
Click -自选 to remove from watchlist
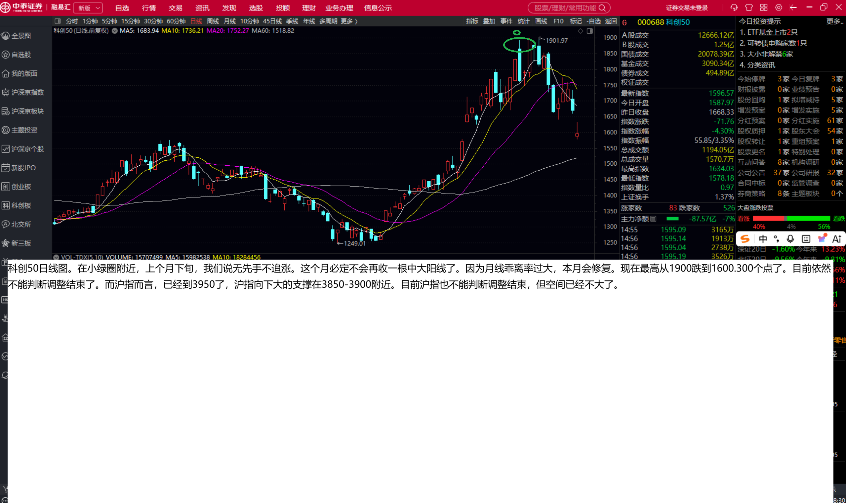point(593,21)
